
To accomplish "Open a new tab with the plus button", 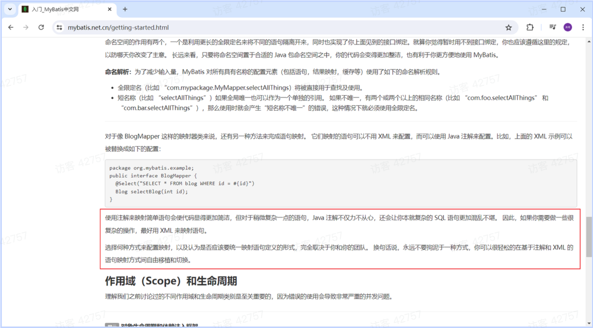I will 125,9.
